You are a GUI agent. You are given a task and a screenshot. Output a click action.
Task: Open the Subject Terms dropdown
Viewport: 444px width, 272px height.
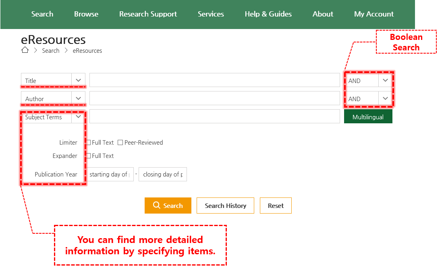(x=53, y=117)
